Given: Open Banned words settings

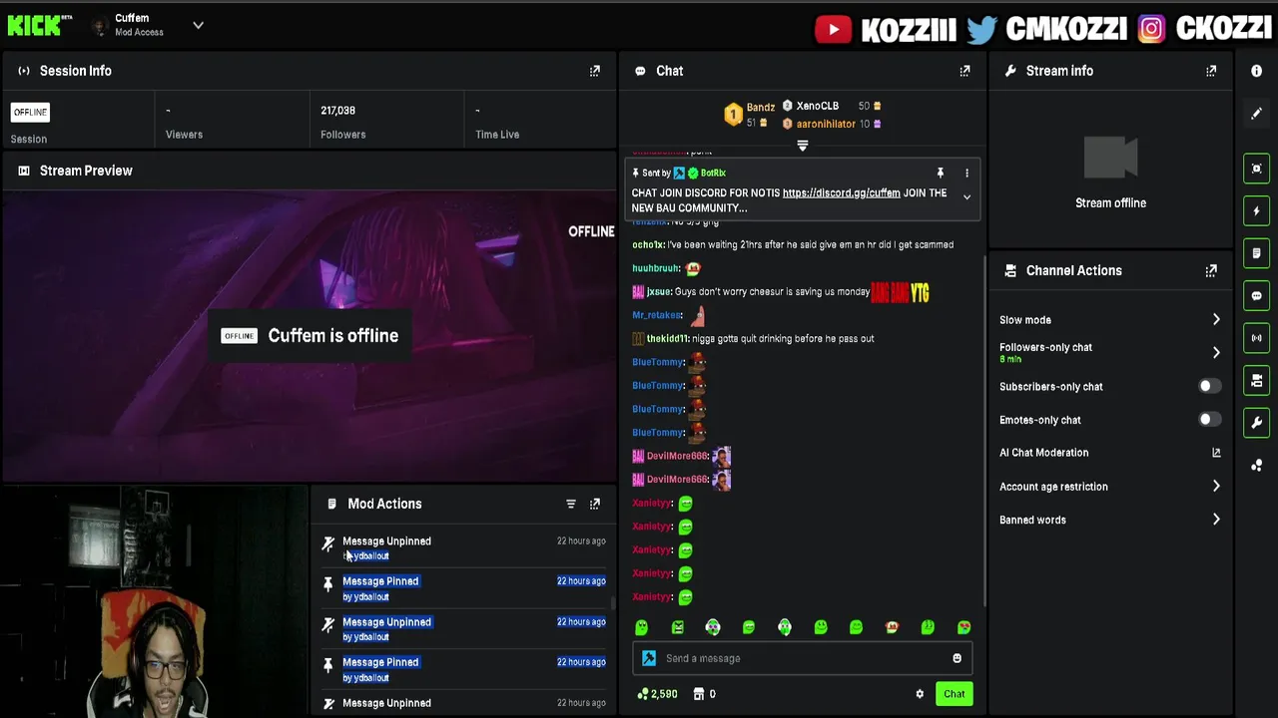Looking at the screenshot, I should click(1109, 520).
